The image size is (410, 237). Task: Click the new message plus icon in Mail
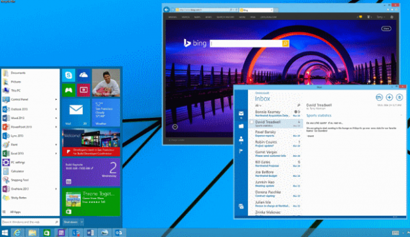pos(389,97)
